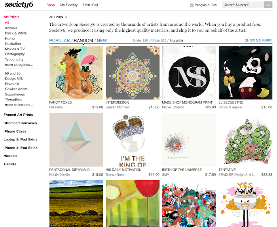Open the Fancy Foxes print thumbnail
Viewport: 277px width, 227px height.
[76, 72]
